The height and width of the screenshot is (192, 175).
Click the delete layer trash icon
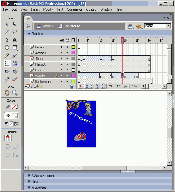point(72,87)
